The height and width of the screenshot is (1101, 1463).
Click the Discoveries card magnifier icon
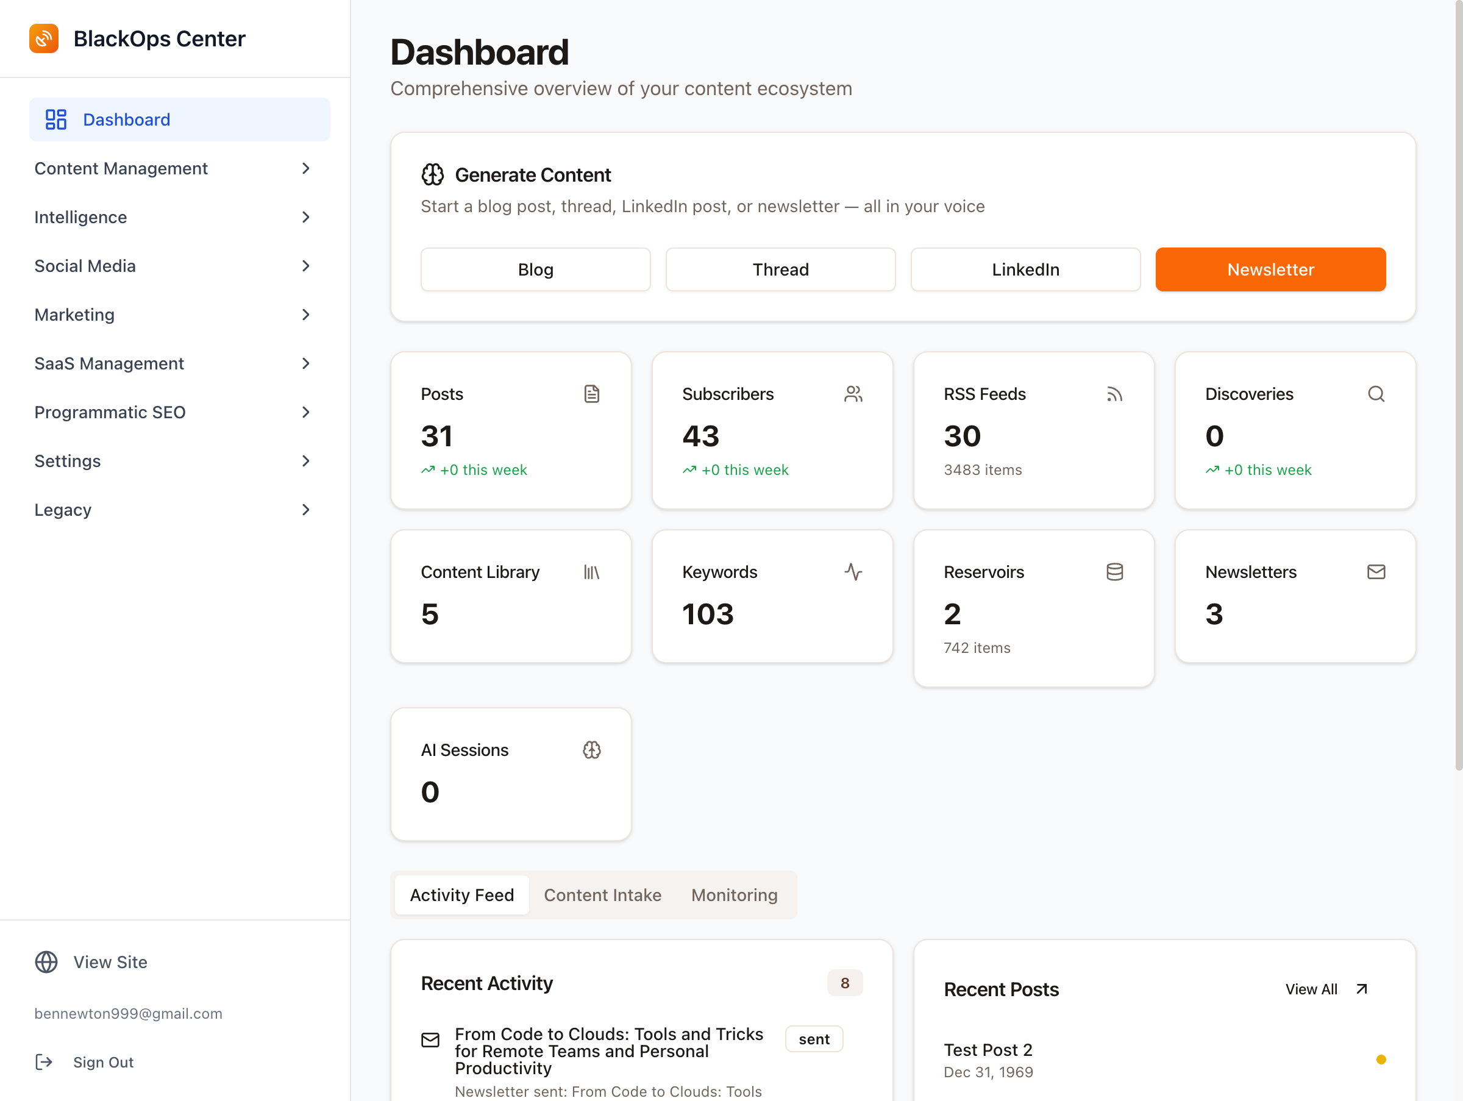point(1376,394)
